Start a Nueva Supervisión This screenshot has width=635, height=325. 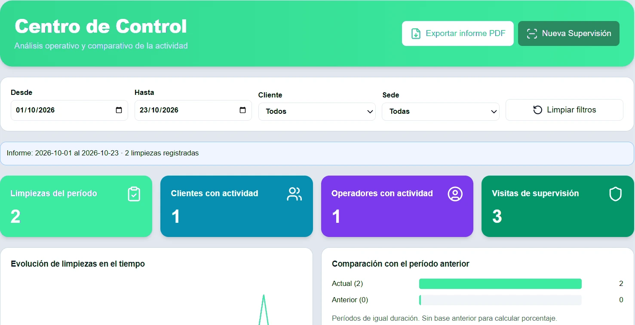tap(569, 33)
